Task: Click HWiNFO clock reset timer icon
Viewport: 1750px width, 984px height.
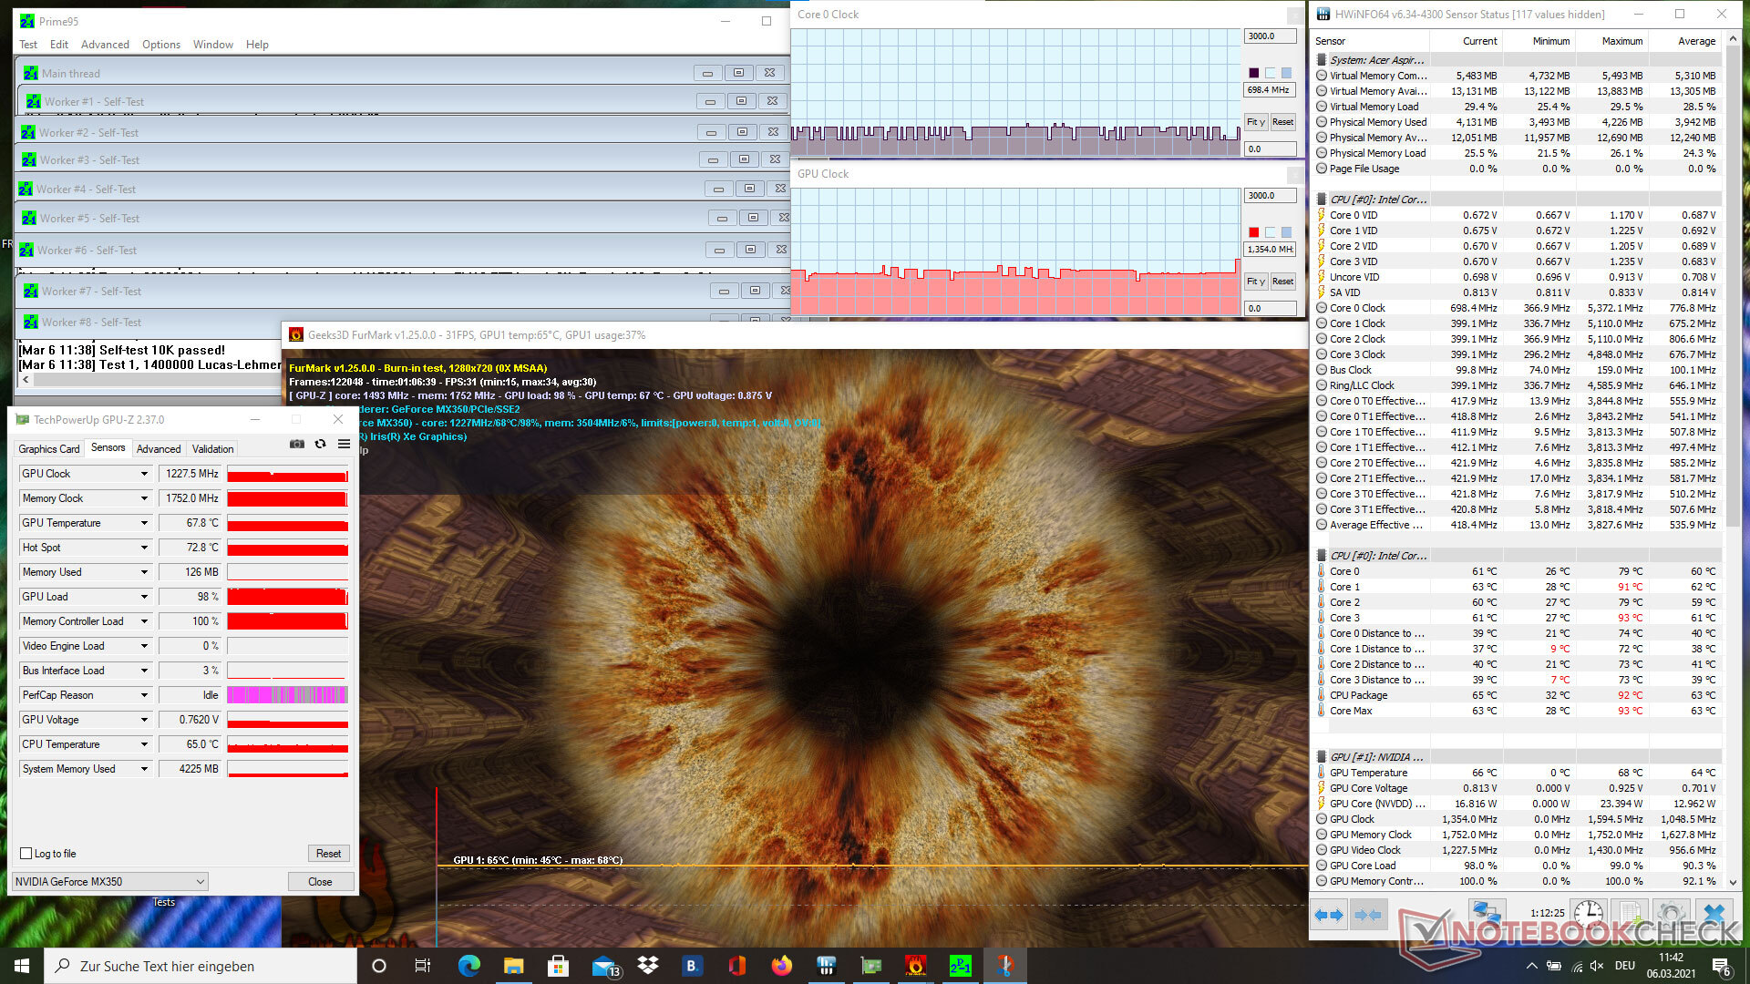Action: click(1588, 913)
